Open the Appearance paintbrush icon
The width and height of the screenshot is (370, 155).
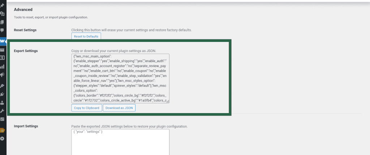pos(2,86)
